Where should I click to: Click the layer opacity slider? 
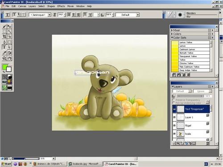click(190, 96)
